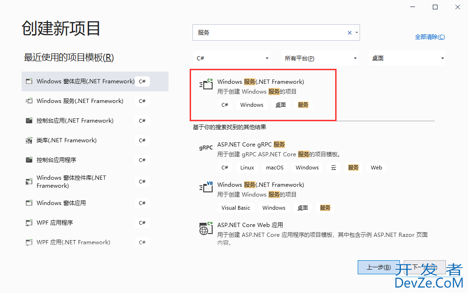The image size is (468, 293).
Task: Select recent template WPF 应用(.NET Framework)
Action: [x=95, y=242]
